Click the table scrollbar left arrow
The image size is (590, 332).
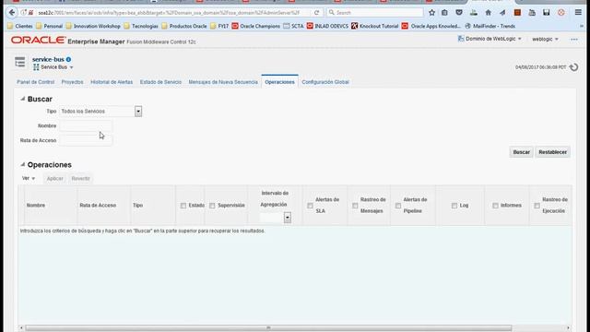click(21, 328)
